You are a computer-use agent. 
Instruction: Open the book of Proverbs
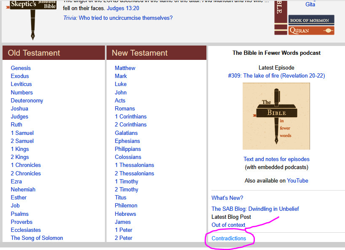21,222
